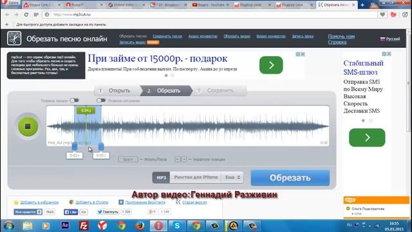Reload the page with browser refresh icon
Viewport: 412px width, 232px height.
26,15
